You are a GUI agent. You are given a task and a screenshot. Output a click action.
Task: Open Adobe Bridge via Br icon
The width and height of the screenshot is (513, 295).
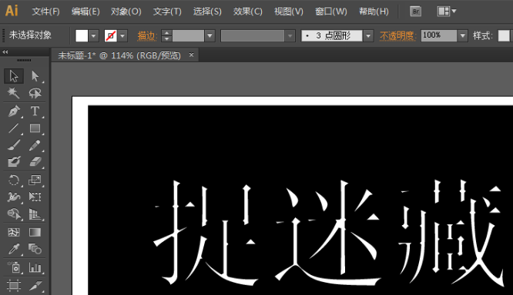[x=415, y=12]
